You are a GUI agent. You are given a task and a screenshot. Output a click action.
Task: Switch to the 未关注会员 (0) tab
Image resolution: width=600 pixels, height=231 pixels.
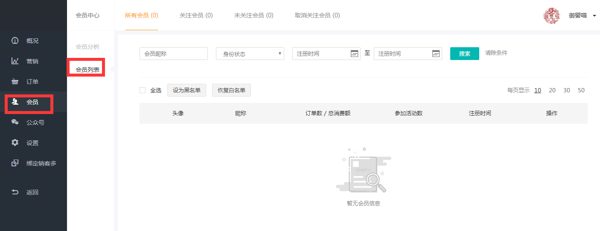pyautogui.click(x=253, y=15)
